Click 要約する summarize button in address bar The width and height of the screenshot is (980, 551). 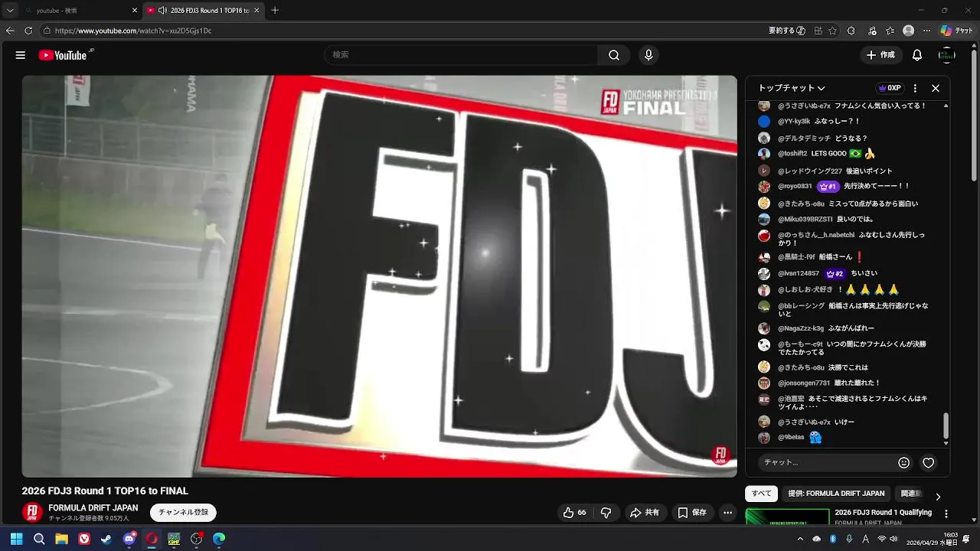tap(787, 31)
